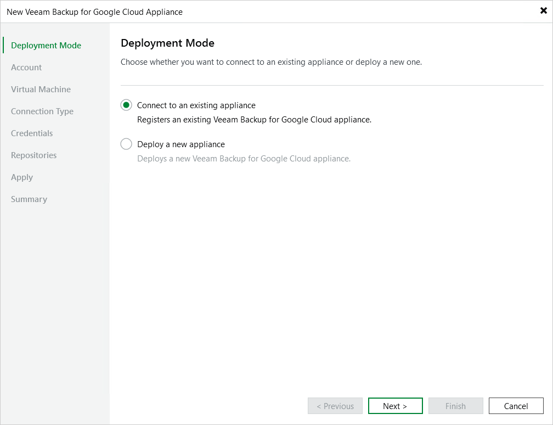Go to the Apply step
Viewport: 553px width, 425px height.
pos(22,177)
